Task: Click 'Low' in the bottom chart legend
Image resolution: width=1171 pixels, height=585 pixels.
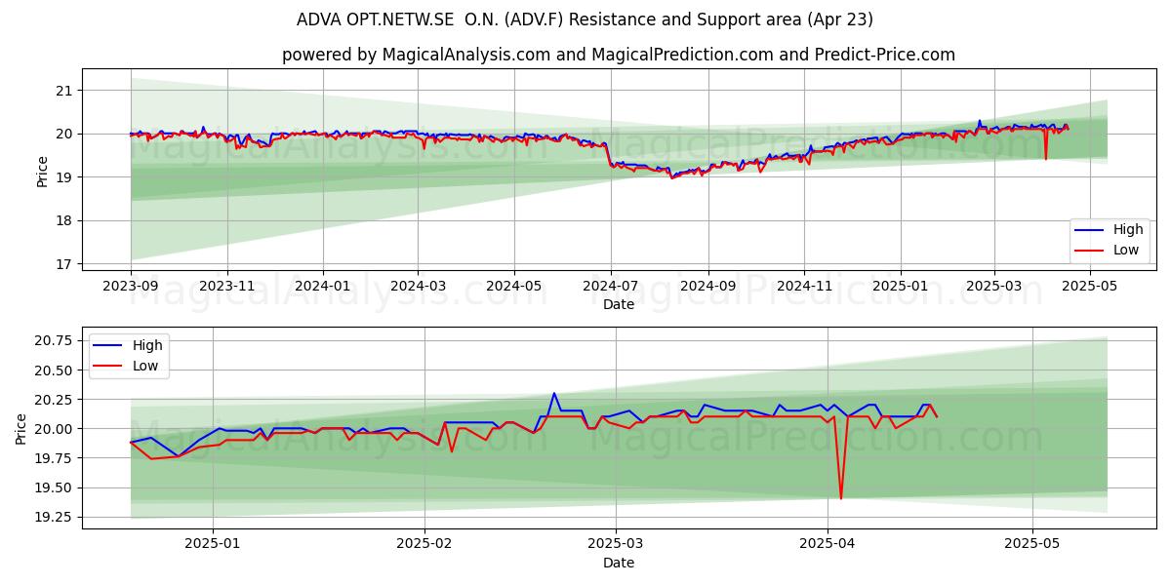Action: point(145,366)
